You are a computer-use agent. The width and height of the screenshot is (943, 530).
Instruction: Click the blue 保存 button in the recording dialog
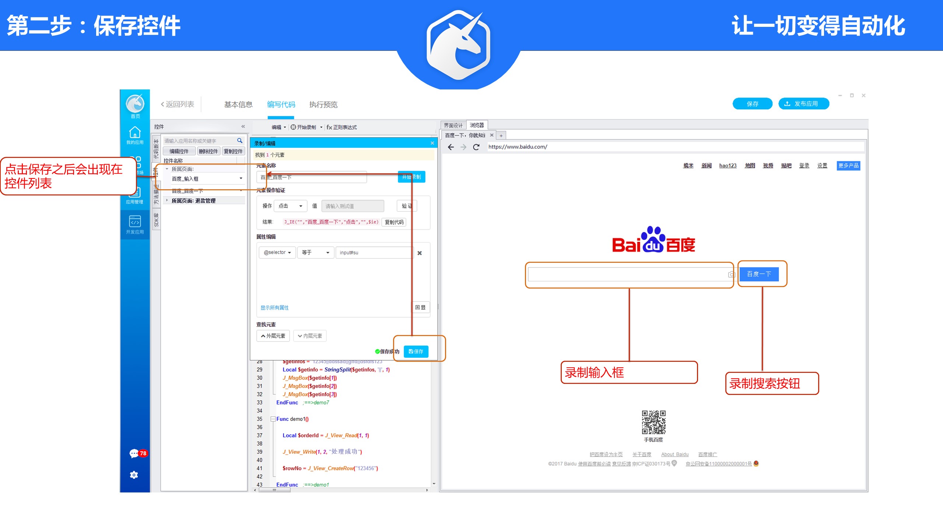pos(416,351)
